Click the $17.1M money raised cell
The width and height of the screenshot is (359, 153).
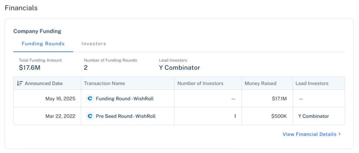279,99
